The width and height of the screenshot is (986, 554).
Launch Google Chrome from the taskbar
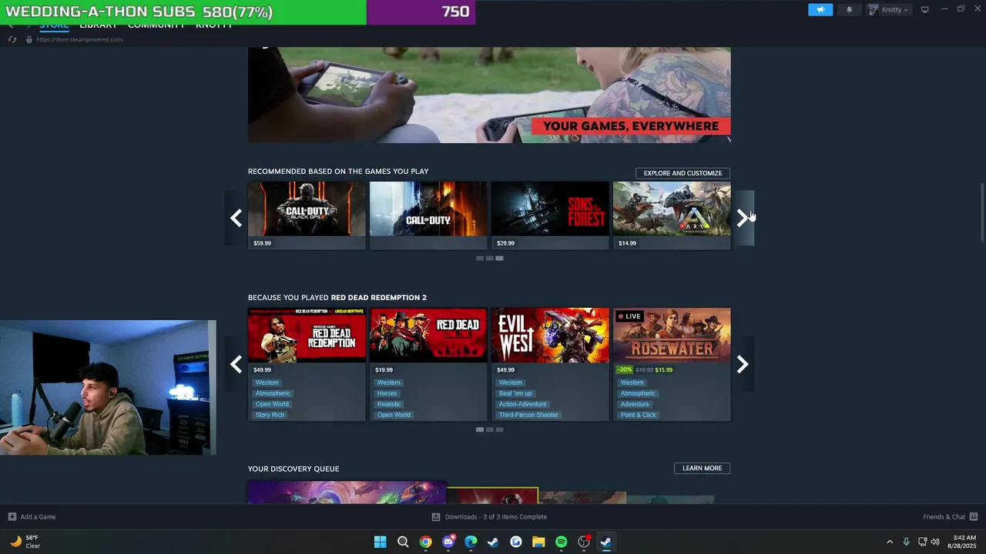425,542
